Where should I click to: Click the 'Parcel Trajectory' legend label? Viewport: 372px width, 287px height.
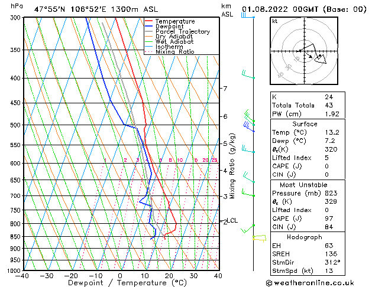[183, 31]
